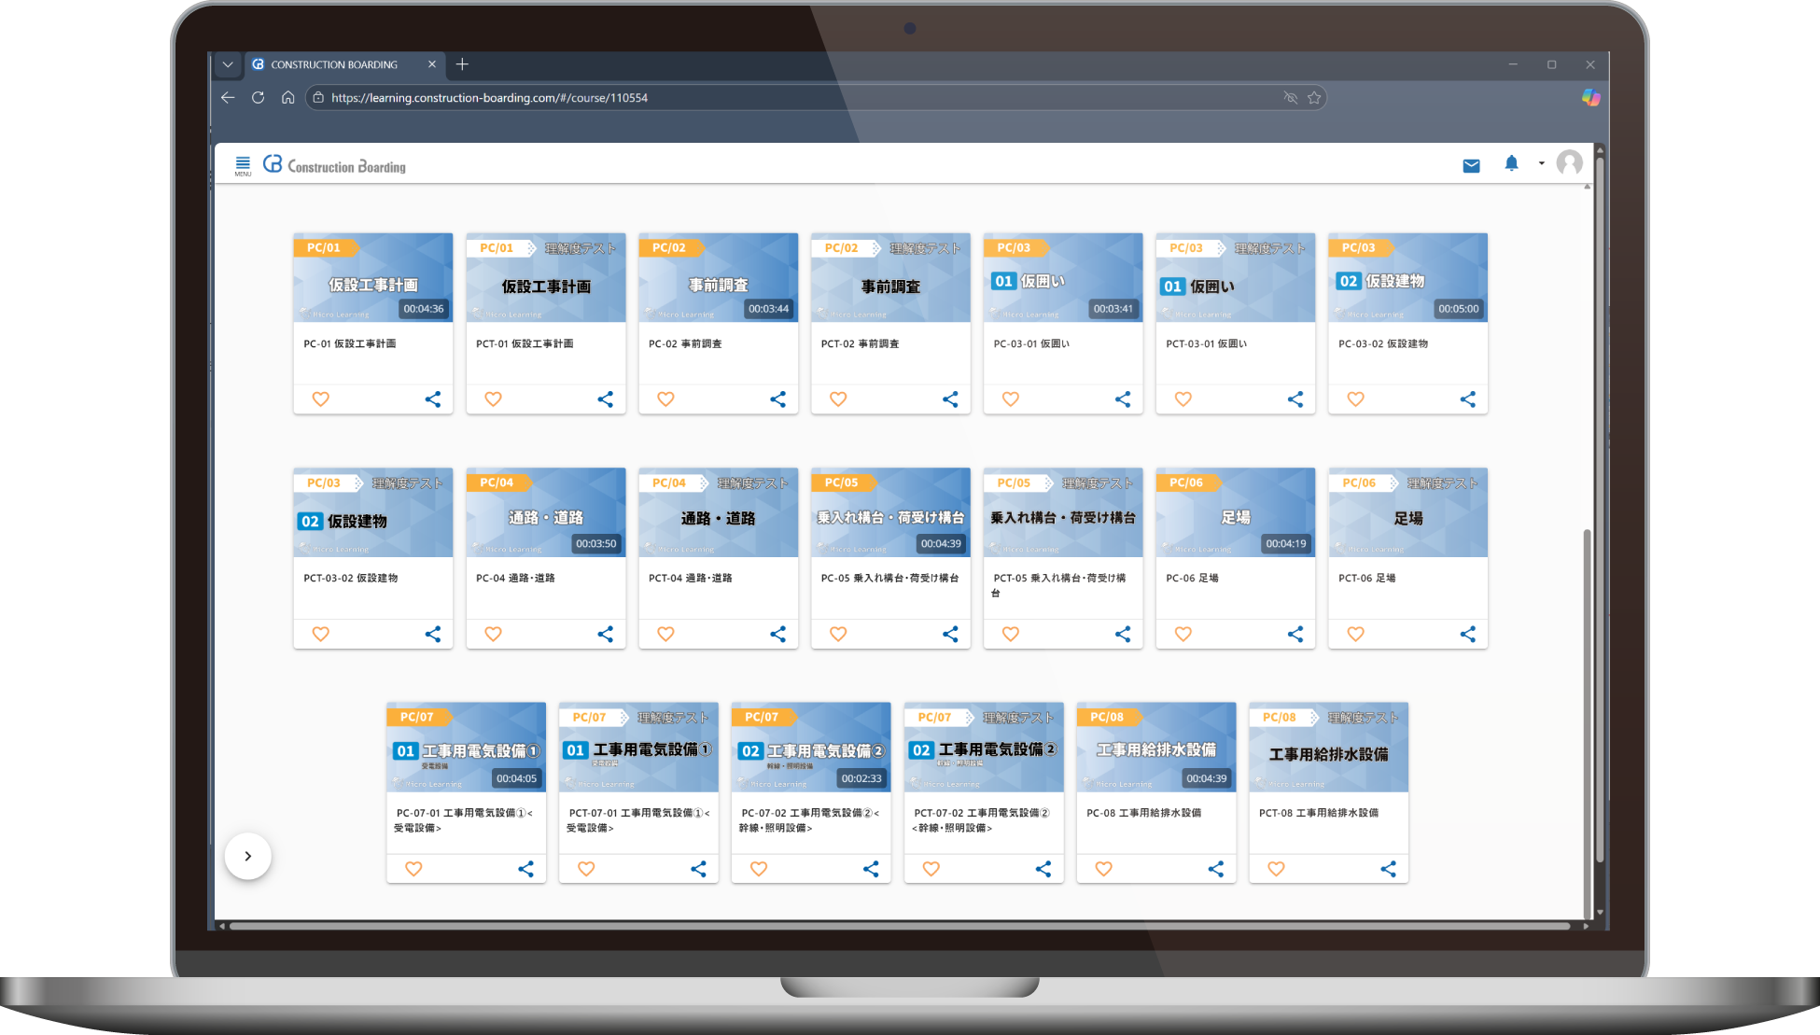Open the PC-03-02 仮設建物 lesson title
This screenshot has width=1820, height=1035.
[x=1382, y=343]
